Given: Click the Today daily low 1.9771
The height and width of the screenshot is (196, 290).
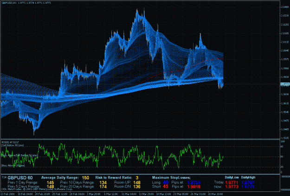Looking at the screenshot, I should click(232, 183).
